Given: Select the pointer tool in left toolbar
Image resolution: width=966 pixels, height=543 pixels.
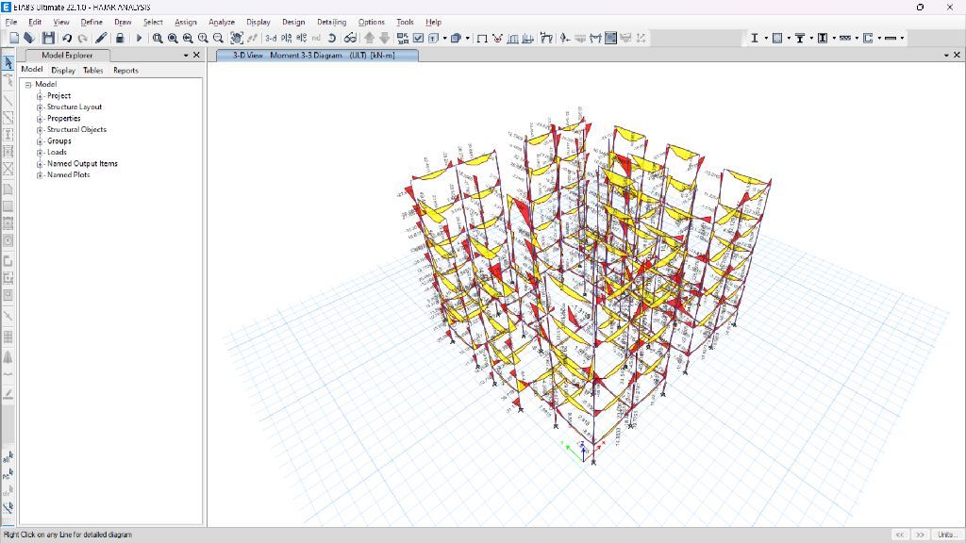Looking at the screenshot, I should 8,63.
